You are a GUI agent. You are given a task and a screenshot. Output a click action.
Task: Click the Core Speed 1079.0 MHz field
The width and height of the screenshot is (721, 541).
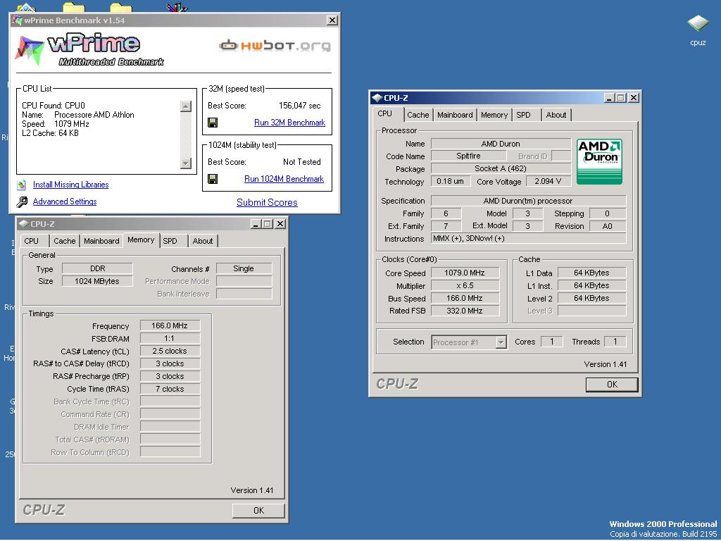(x=465, y=273)
